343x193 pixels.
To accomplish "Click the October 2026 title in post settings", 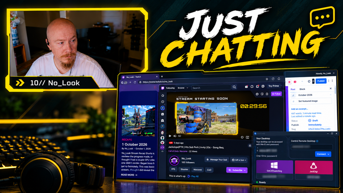I will pos(305,95).
